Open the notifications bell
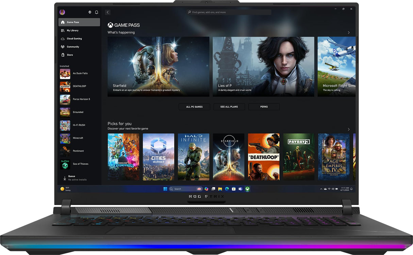The width and height of the screenshot is (413, 255). click(97, 12)
